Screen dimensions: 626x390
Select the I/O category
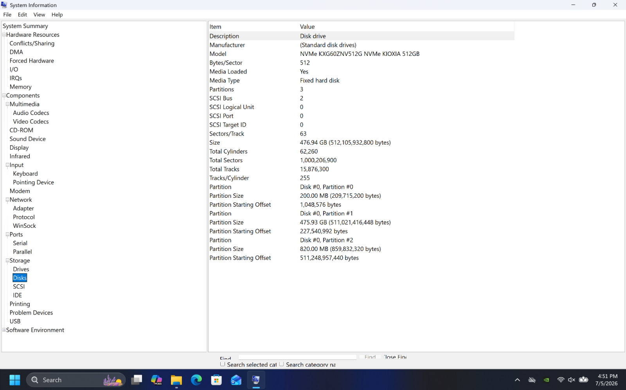(x=14, y=70)
